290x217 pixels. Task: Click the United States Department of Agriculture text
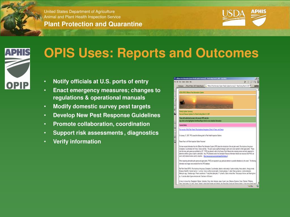(79, 11)
